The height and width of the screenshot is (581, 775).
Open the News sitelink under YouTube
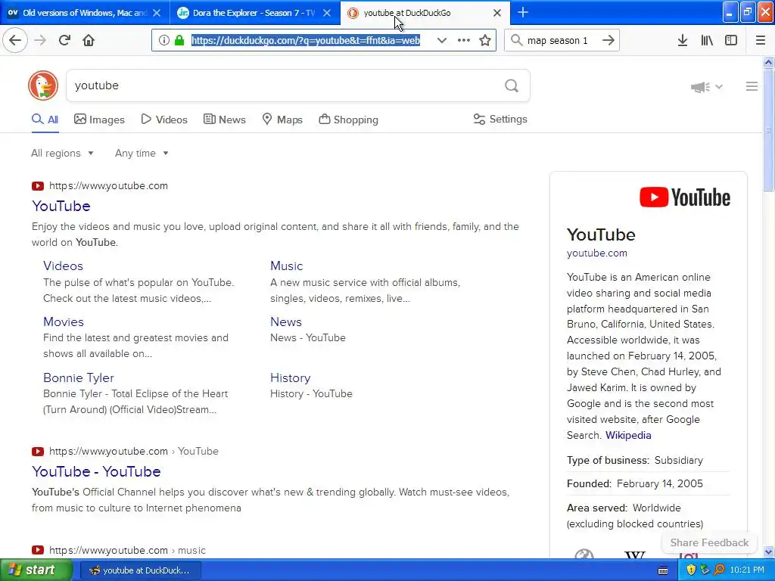(286, 322)
